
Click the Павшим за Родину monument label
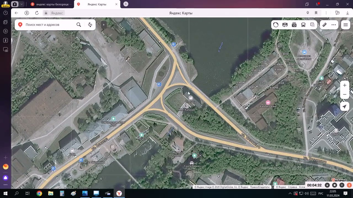click(176, 154)
